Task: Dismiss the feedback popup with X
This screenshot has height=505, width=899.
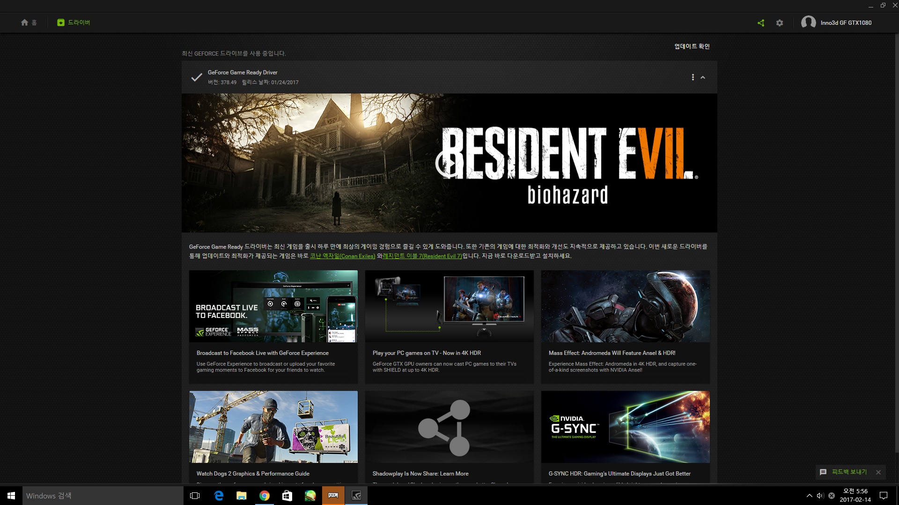Action: (x=878, y=472)
